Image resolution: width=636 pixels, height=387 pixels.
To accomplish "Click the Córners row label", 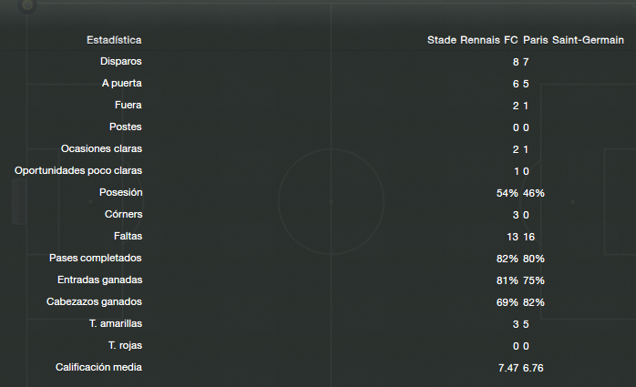I will 123,214.
